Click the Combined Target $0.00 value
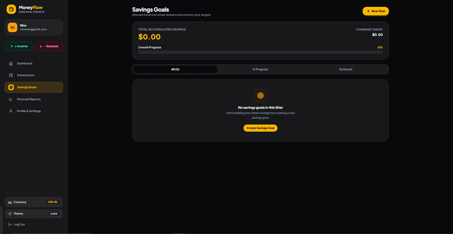Image resolution: width=453 pixels, height=234 pixels. (x=377, y=35)
